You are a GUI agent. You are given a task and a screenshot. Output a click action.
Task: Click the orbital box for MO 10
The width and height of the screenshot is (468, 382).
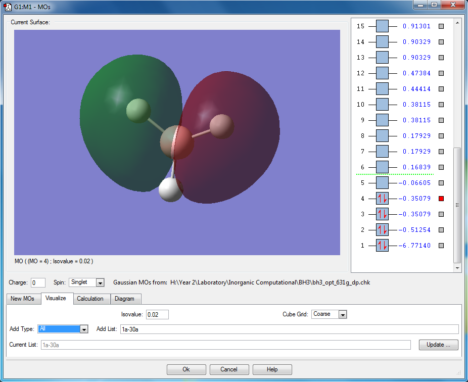tap(382, 105)
